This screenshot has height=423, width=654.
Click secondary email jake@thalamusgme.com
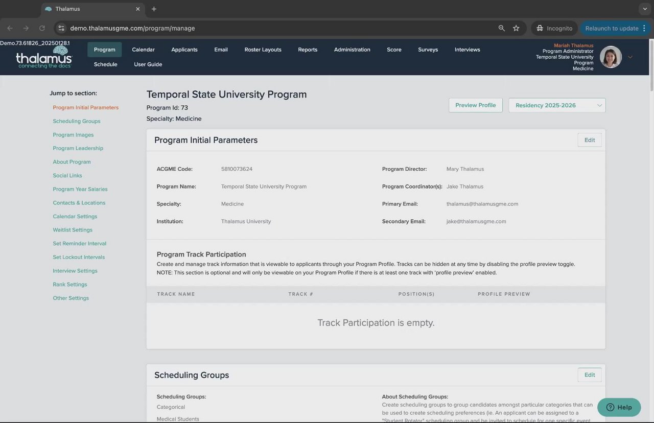[x=476, y=222]
